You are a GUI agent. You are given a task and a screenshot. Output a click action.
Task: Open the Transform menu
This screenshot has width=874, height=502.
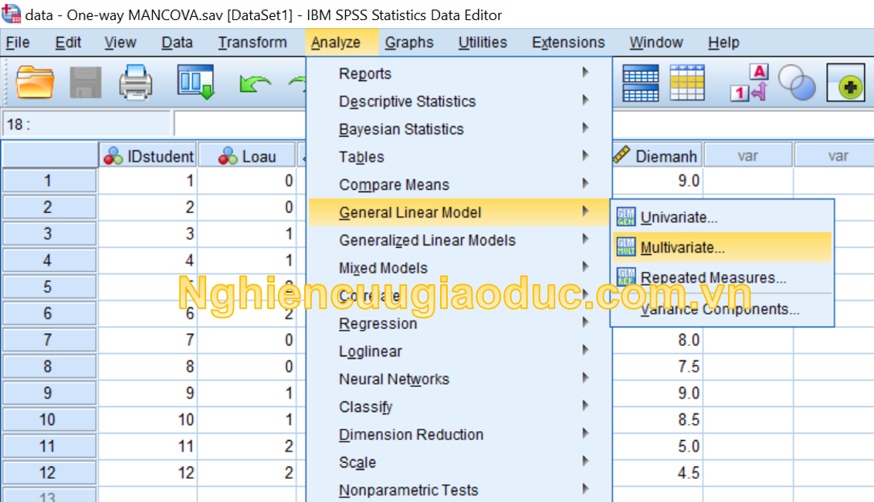(252, 42)
